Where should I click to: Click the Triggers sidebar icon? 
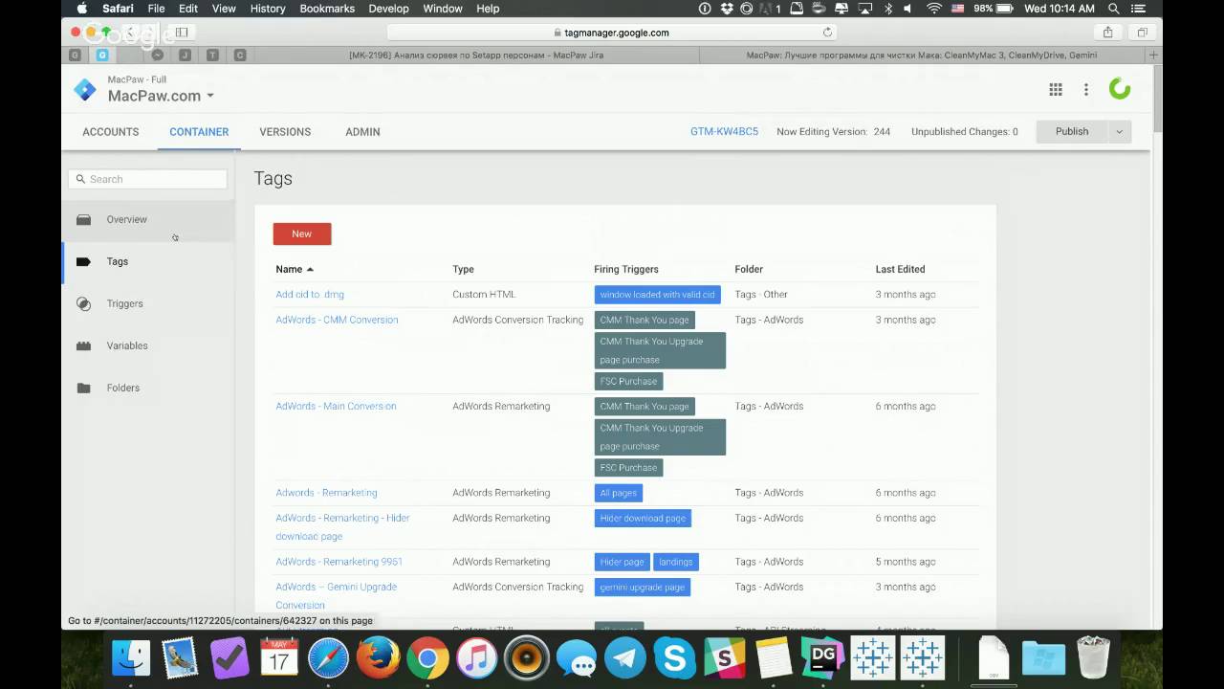[x=84, y=303]
